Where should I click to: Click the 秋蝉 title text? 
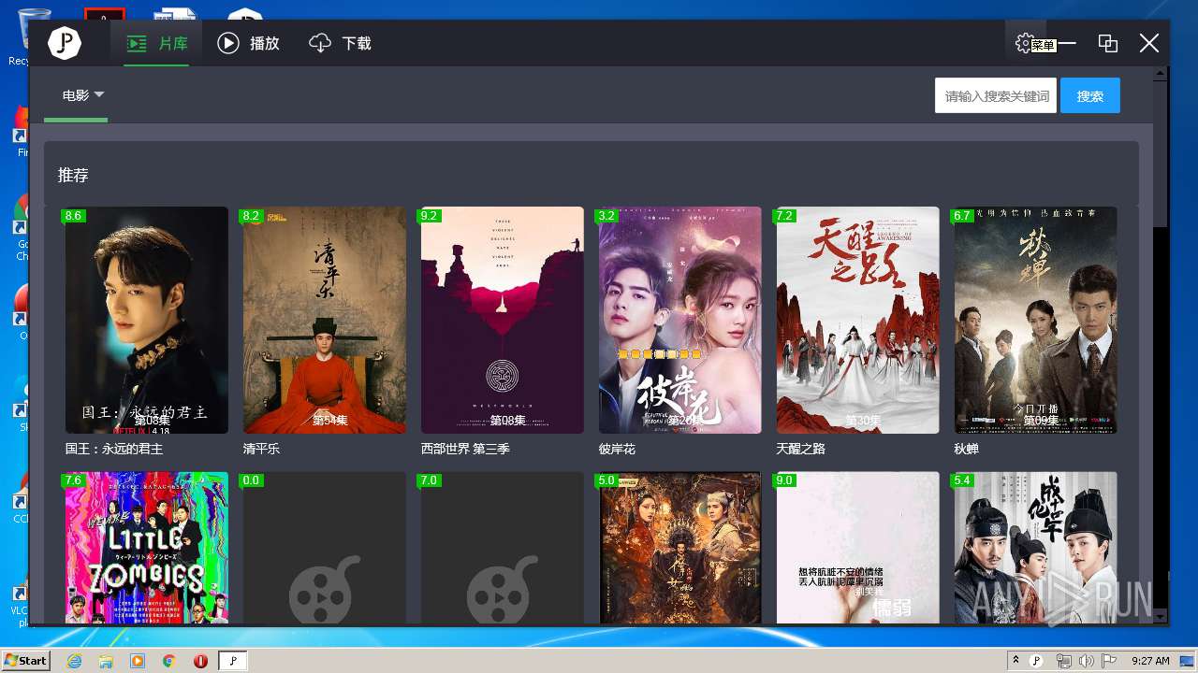[x=967, y=450]
